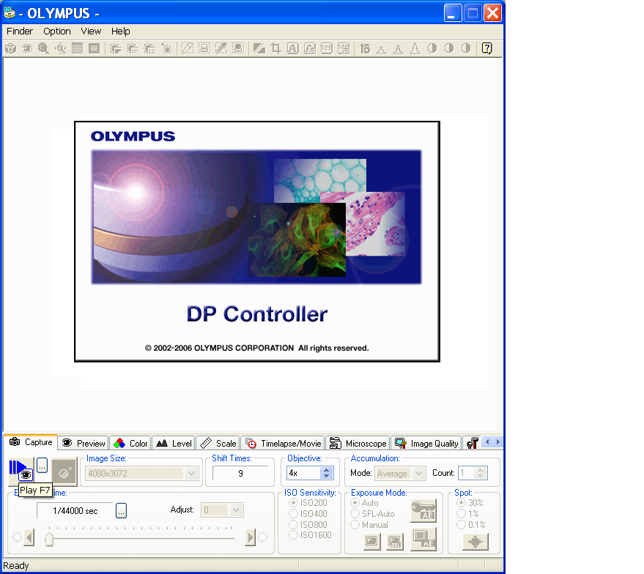
Task: Click the help question mark toolbar icon
Action: coord(486,48)
